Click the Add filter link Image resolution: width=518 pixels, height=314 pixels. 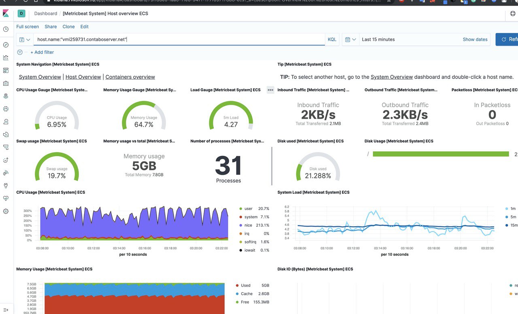42,52
